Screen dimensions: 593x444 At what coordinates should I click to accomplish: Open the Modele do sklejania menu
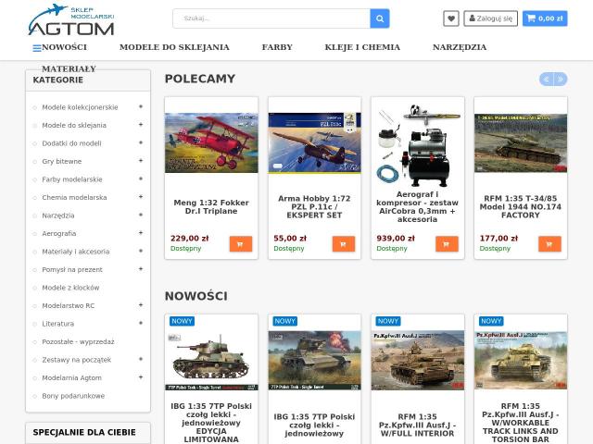[174, 47]
